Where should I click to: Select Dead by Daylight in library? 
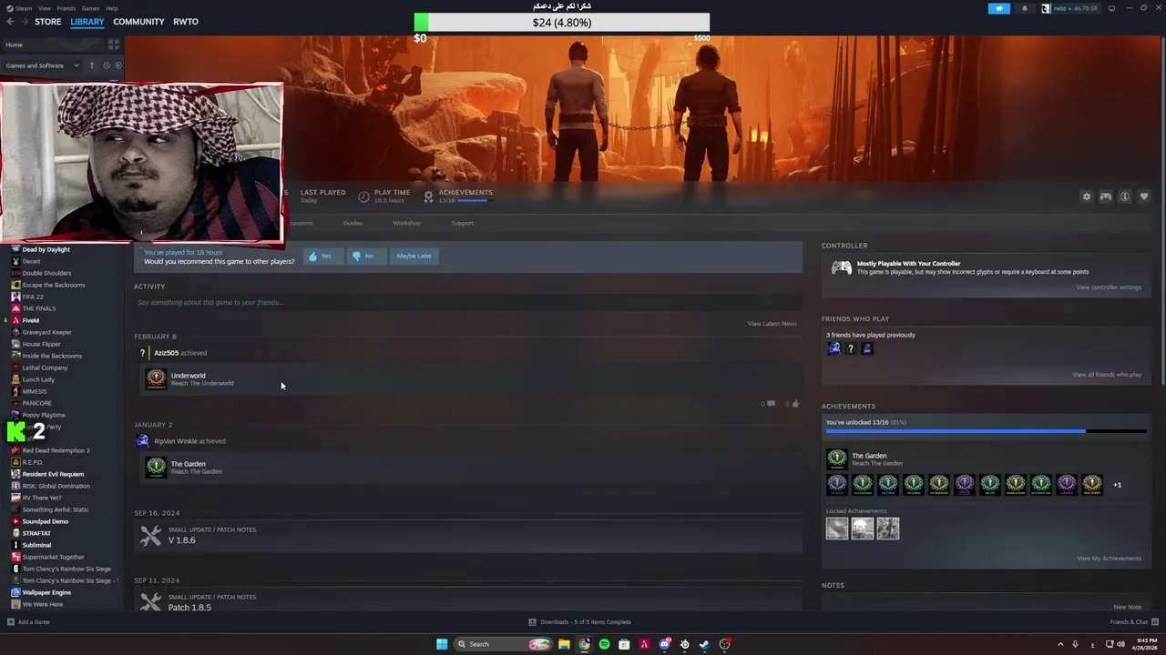[46, 249]
